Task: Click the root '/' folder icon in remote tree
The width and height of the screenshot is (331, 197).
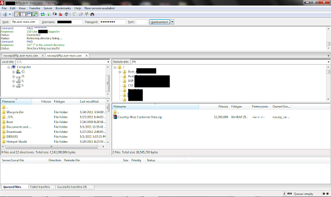Action: pos(119,67)
